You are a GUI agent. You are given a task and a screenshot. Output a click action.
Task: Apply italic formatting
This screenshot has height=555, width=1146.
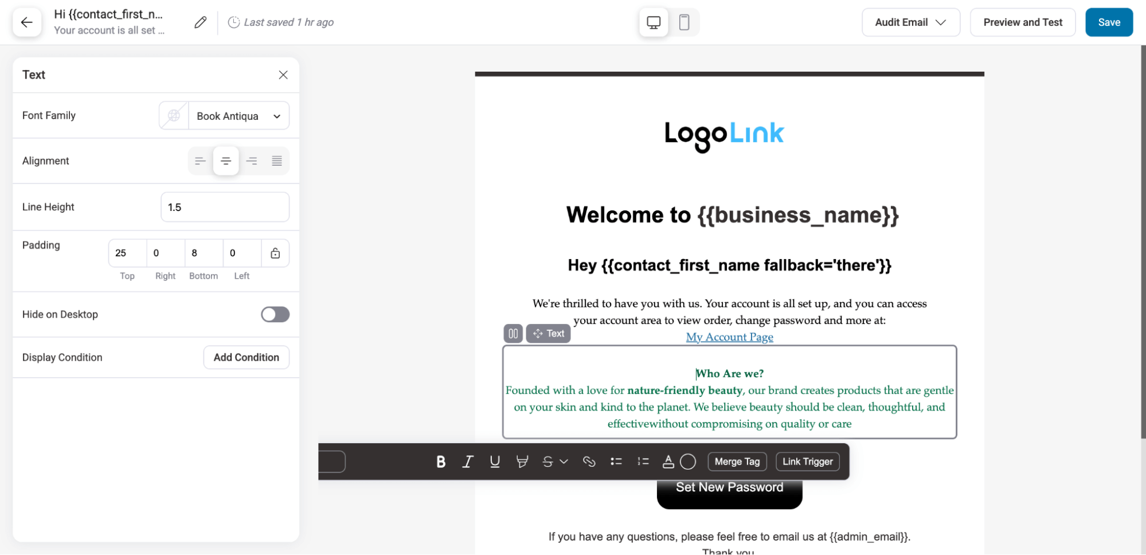click(467, 462)
